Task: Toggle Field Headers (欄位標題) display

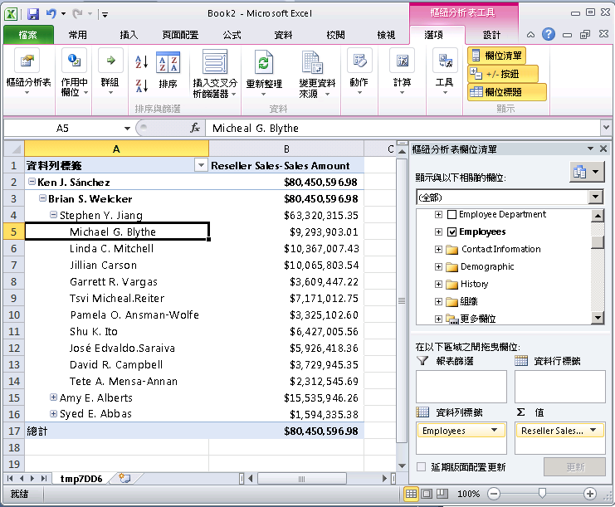Action: coord(507,92)
